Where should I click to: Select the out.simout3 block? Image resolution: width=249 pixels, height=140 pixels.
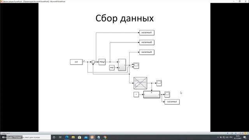click(147, 52)
